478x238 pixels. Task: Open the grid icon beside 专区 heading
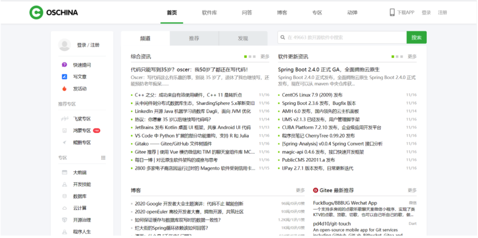tap(103, 158)
